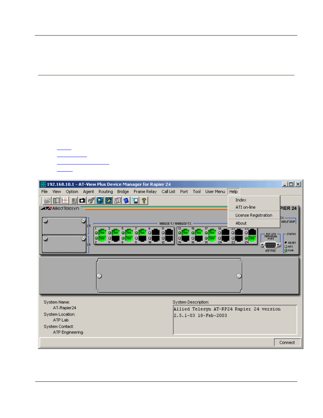Image resolution: width=323 pixels, height=418 pixels.
Task: Select port 17 on the switch
Action: click(212, 233)
